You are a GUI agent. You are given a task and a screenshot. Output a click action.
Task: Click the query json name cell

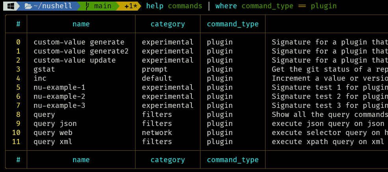point(55,124)
